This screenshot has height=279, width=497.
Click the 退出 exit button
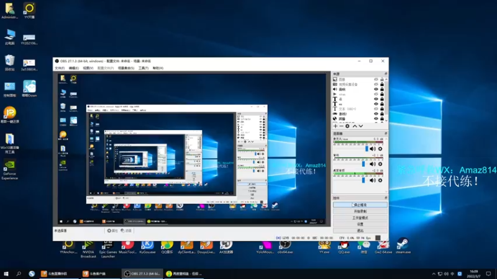pos(360,231)
